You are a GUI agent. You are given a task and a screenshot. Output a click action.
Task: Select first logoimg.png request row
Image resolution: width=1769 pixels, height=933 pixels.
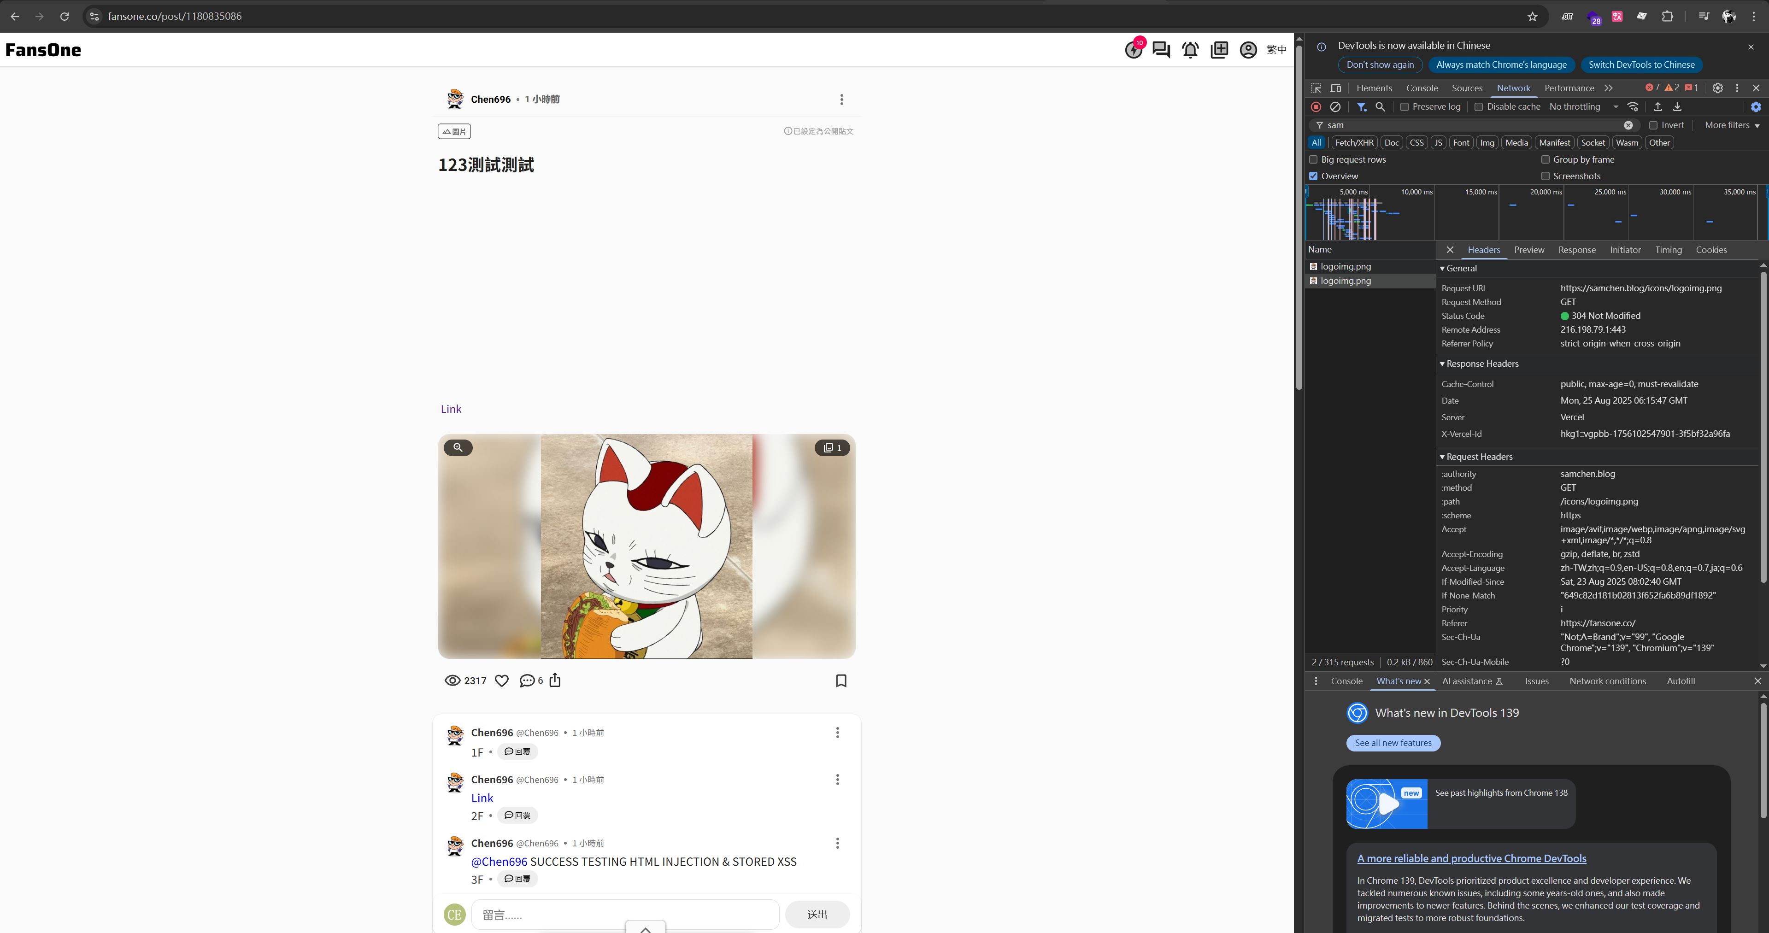click(1369, 266)
